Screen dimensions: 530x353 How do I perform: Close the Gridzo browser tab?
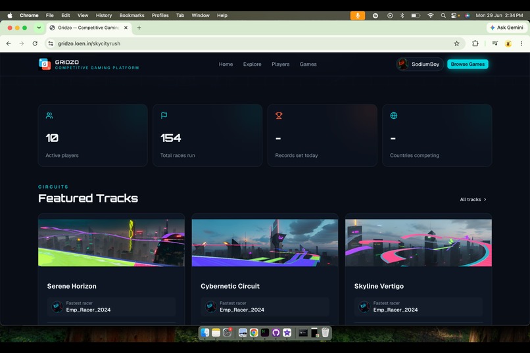126,28
